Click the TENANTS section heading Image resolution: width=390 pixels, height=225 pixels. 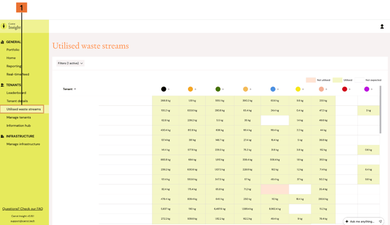(13, 85)
